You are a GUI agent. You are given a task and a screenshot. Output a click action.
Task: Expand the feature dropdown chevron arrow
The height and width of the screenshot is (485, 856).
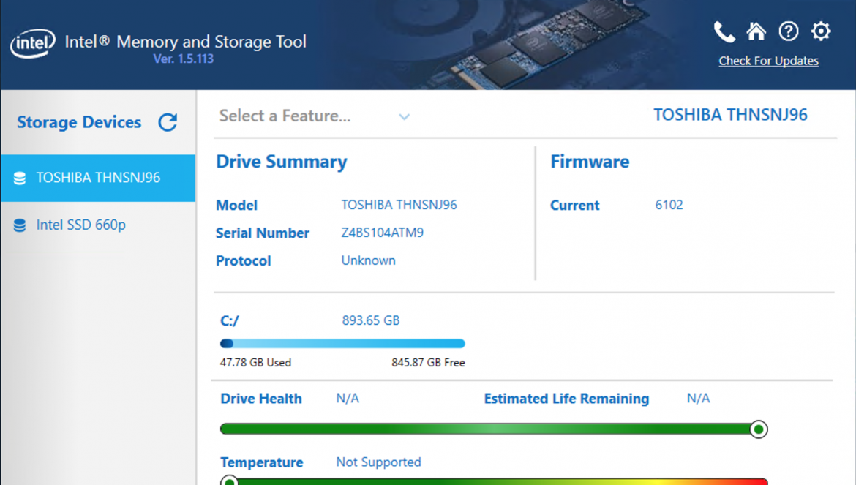(404, 117)
